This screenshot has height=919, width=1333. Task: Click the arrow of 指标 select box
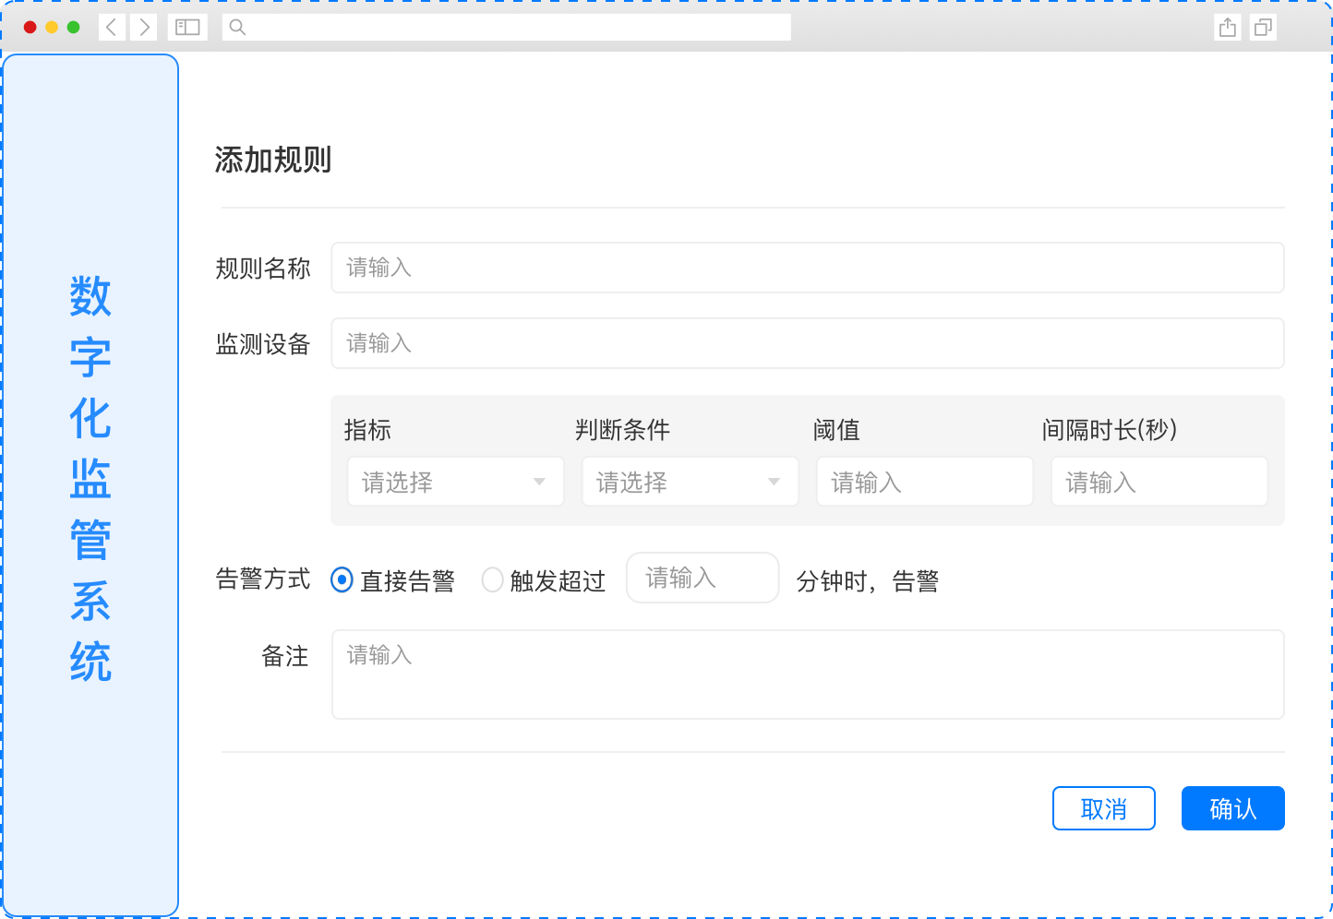click(x=539, y=482)
